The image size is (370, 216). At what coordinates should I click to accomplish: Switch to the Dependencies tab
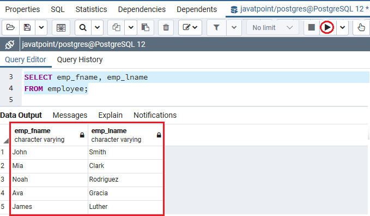(x=142, y=9)
